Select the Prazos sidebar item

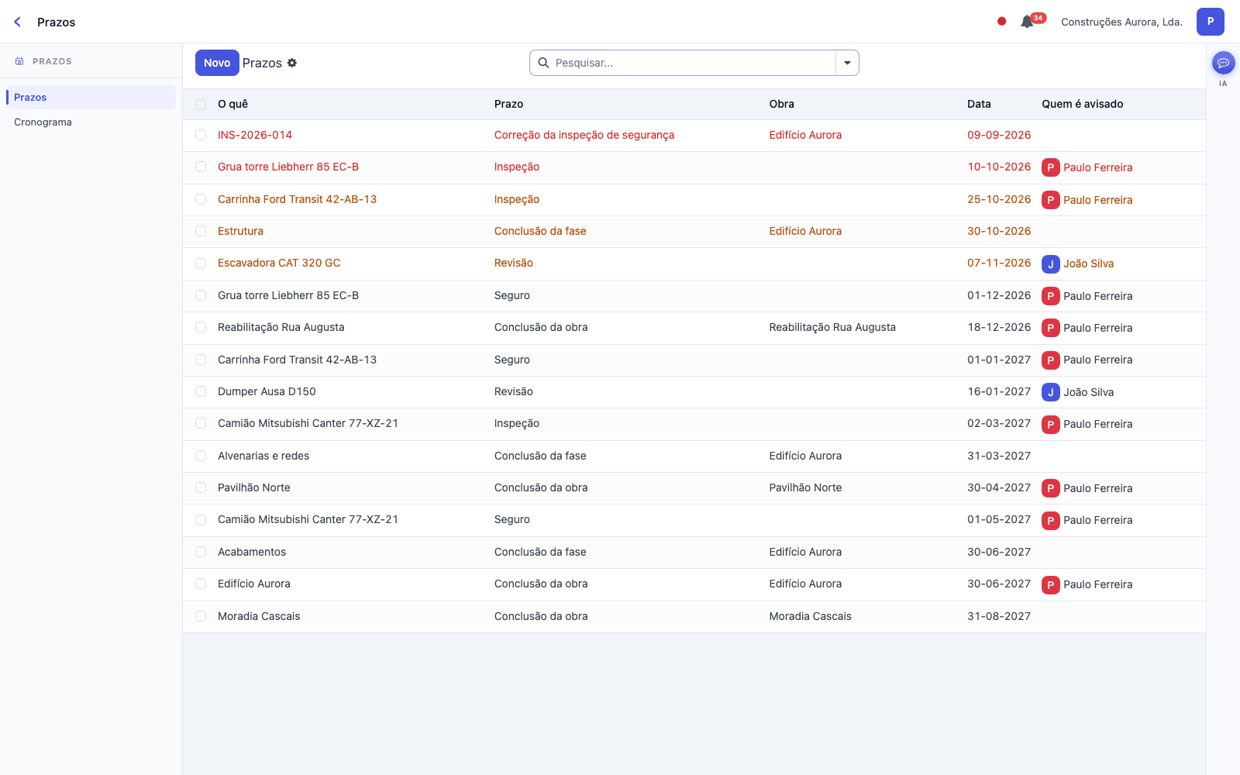click(91, 98)
